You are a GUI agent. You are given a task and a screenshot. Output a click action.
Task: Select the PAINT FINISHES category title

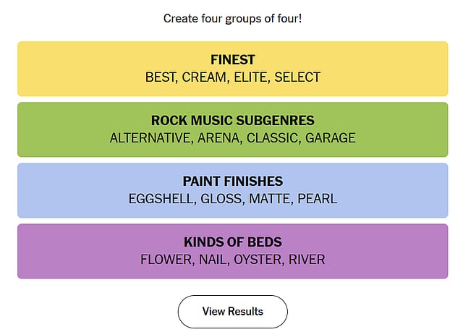pyautogui.click(x=232, y=182)
